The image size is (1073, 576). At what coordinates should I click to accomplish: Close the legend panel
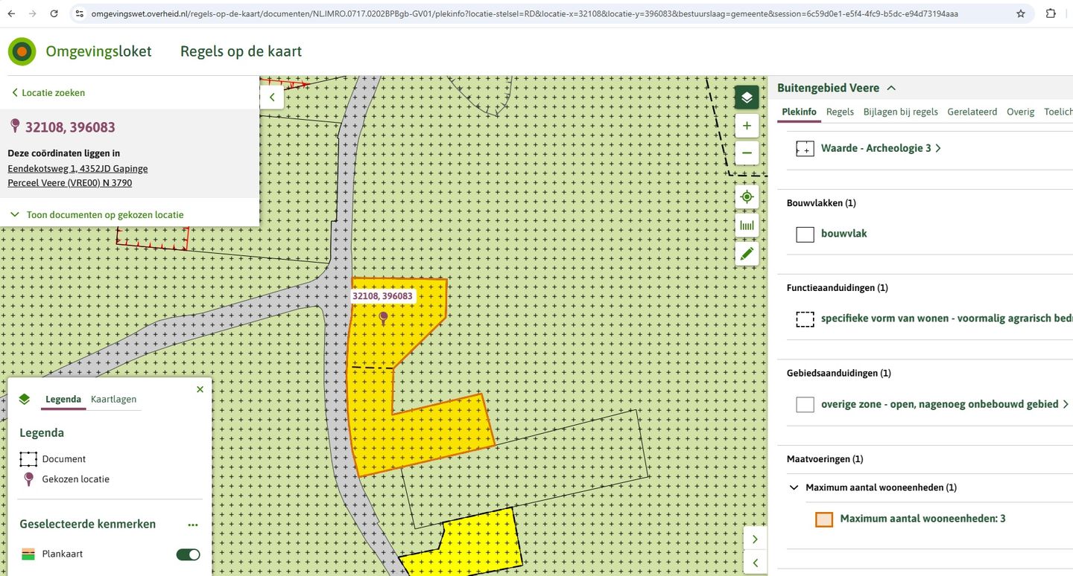[x=200, y=389]
